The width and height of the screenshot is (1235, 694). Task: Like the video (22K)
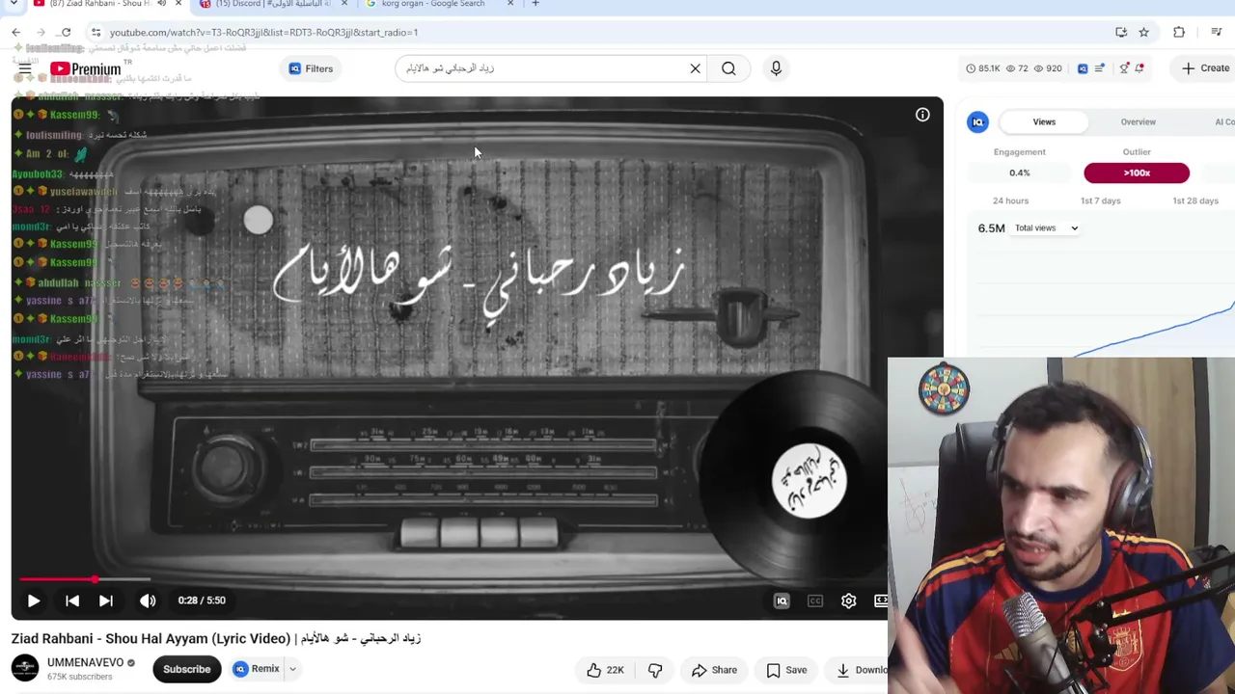pyautogui.click(x=605, y=670)
